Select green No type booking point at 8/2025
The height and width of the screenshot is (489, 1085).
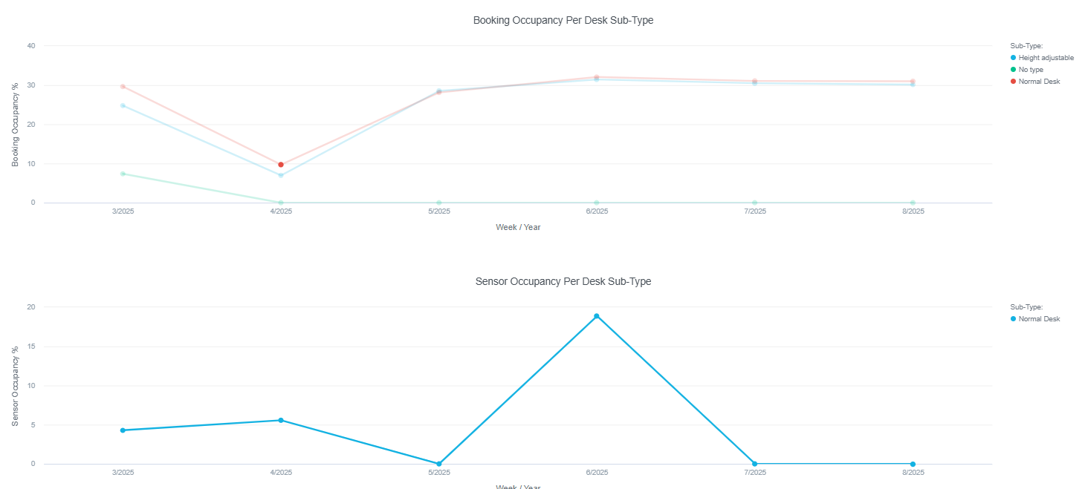pyautogui.click(x=913, y=203)
